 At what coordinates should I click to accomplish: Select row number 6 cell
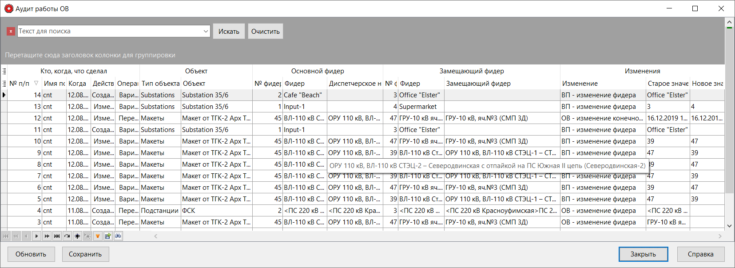pyautogui.click(x=25, y=188)
